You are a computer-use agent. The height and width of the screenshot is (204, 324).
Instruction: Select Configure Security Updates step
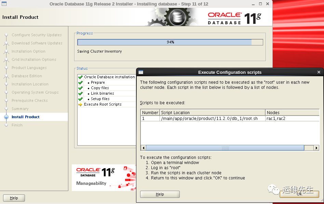point(37,35)
